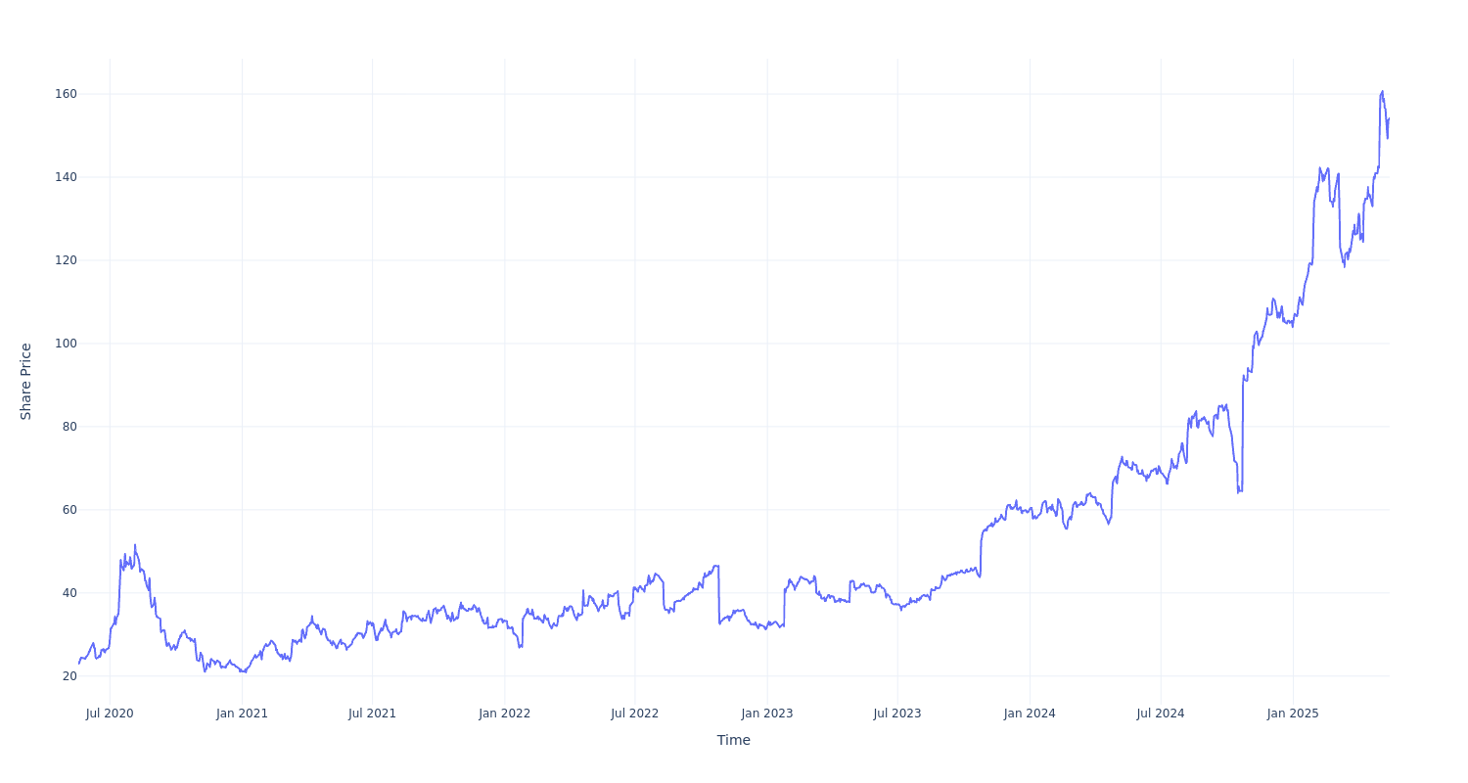Click the mid-2020 price spike near 50
Image resolution: width=1468 pixels, height=783 pixels.
(x=135, y=545)
